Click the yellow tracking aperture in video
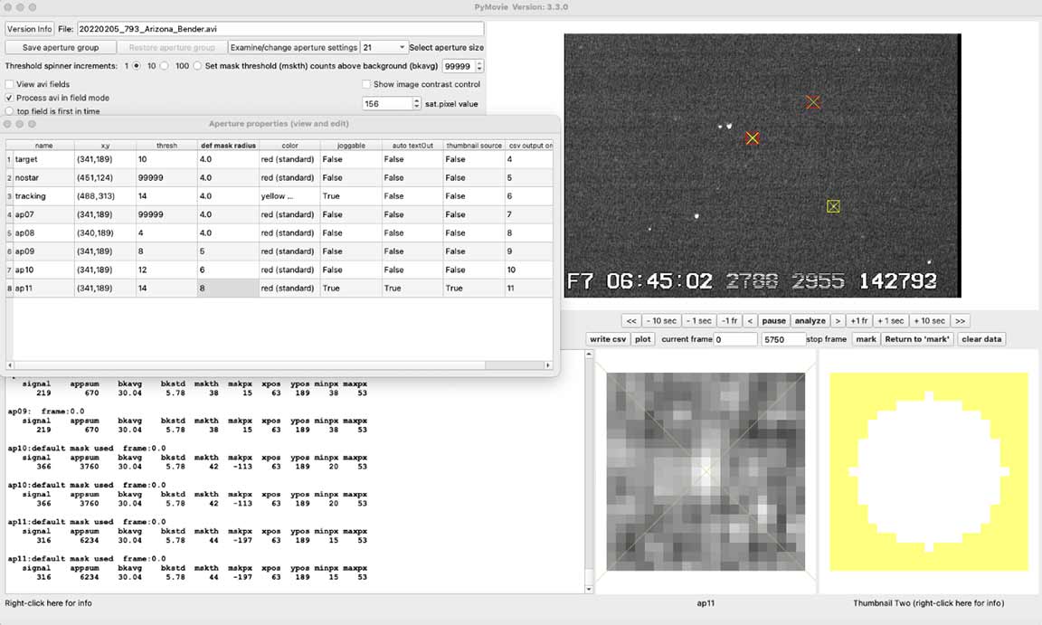Screen dimensions: 1042x625 click(x=833, y=206)
